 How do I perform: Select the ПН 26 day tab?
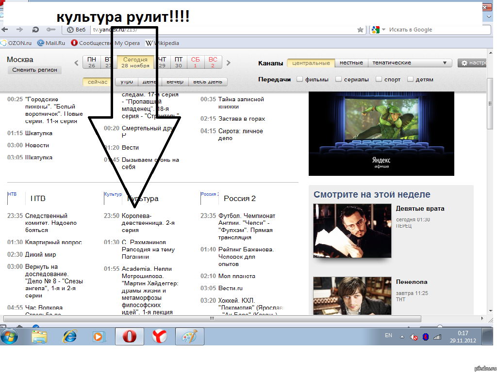tap(92, 62)
